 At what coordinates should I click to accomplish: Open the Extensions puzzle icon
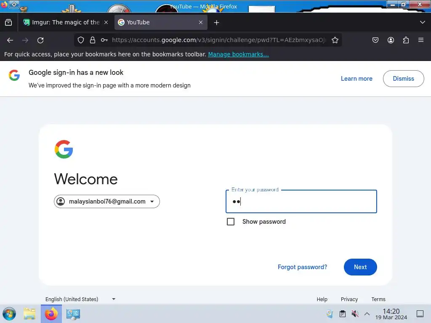pyautogui.click(x=406, y=40)
